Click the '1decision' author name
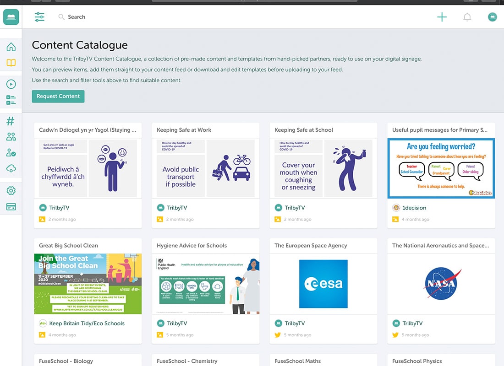Viewport: 504px width, 366px height. [414, 208]
